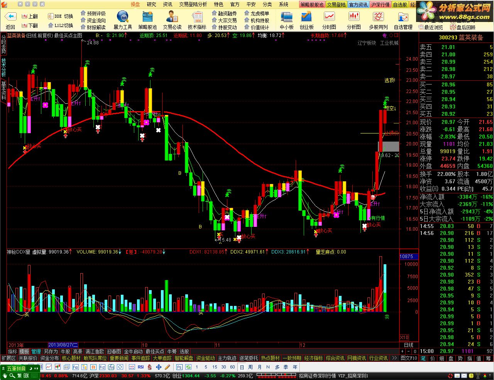
Task: Click the plus zoom button beside 日线
Action: tap(402, 351)
